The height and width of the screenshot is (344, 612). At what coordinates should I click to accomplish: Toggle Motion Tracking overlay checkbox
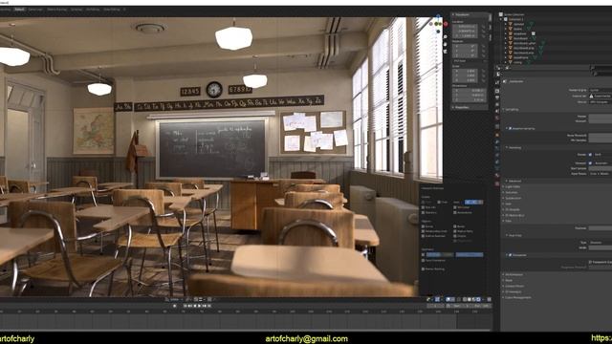[423, 269]
